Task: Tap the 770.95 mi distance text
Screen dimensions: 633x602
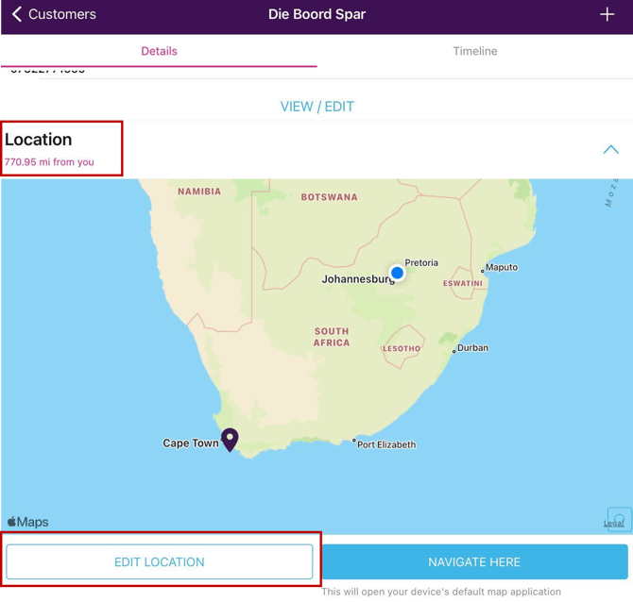Action: (49, 162)
